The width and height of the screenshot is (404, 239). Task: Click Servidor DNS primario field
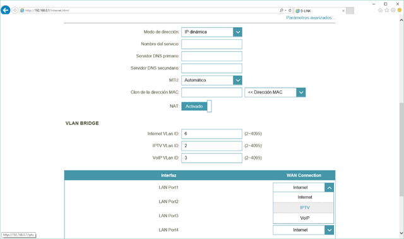pos(211,56)
